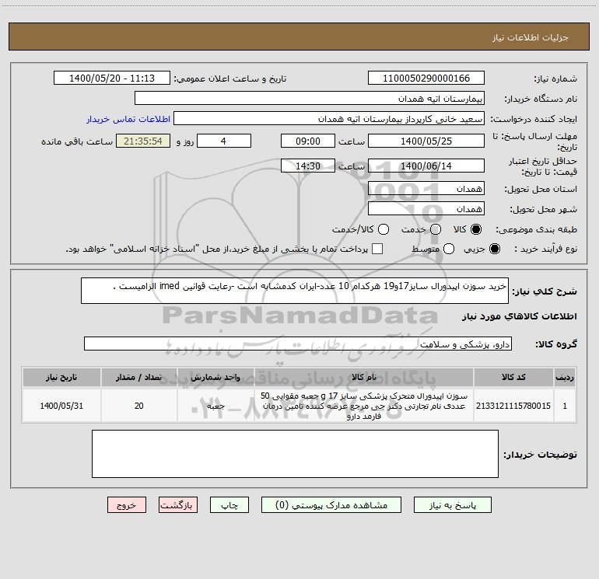
Task: Click the گروه کالا field دارو، پزشکی و سلامت
Action: [298, 344]
